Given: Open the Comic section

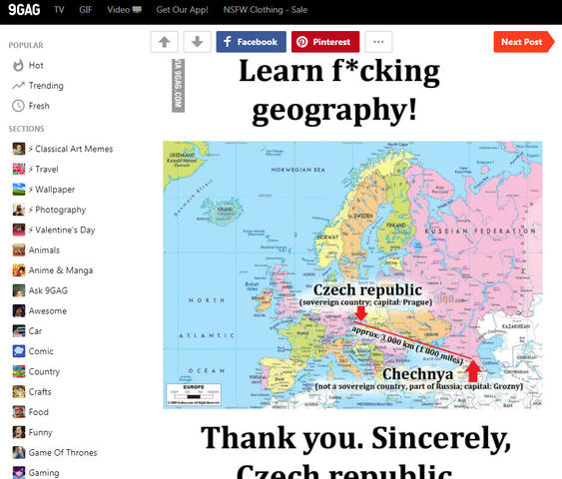Looking at the screenshot, I should (x=41, y=351).
